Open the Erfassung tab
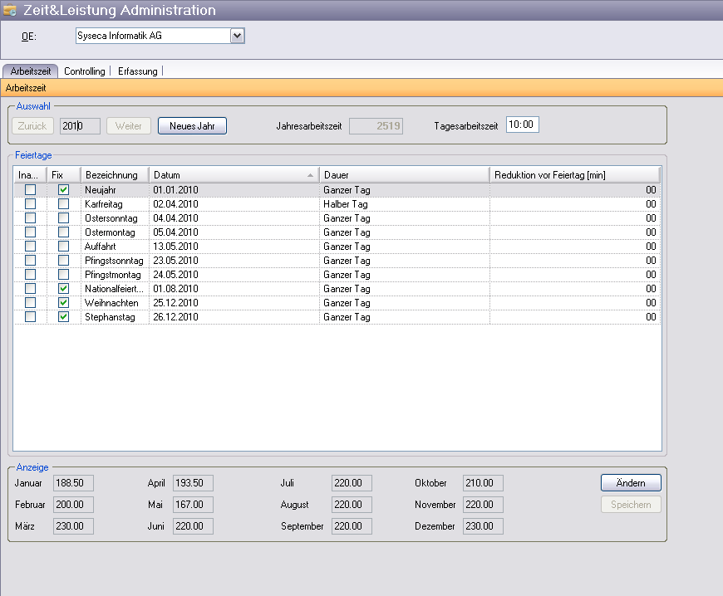 coord(137,71)
